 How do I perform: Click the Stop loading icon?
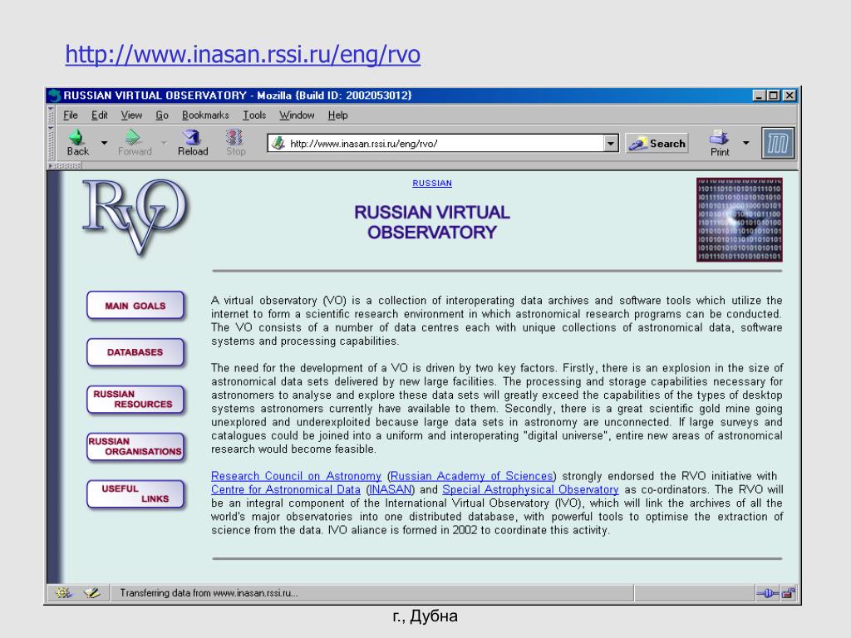234,137
